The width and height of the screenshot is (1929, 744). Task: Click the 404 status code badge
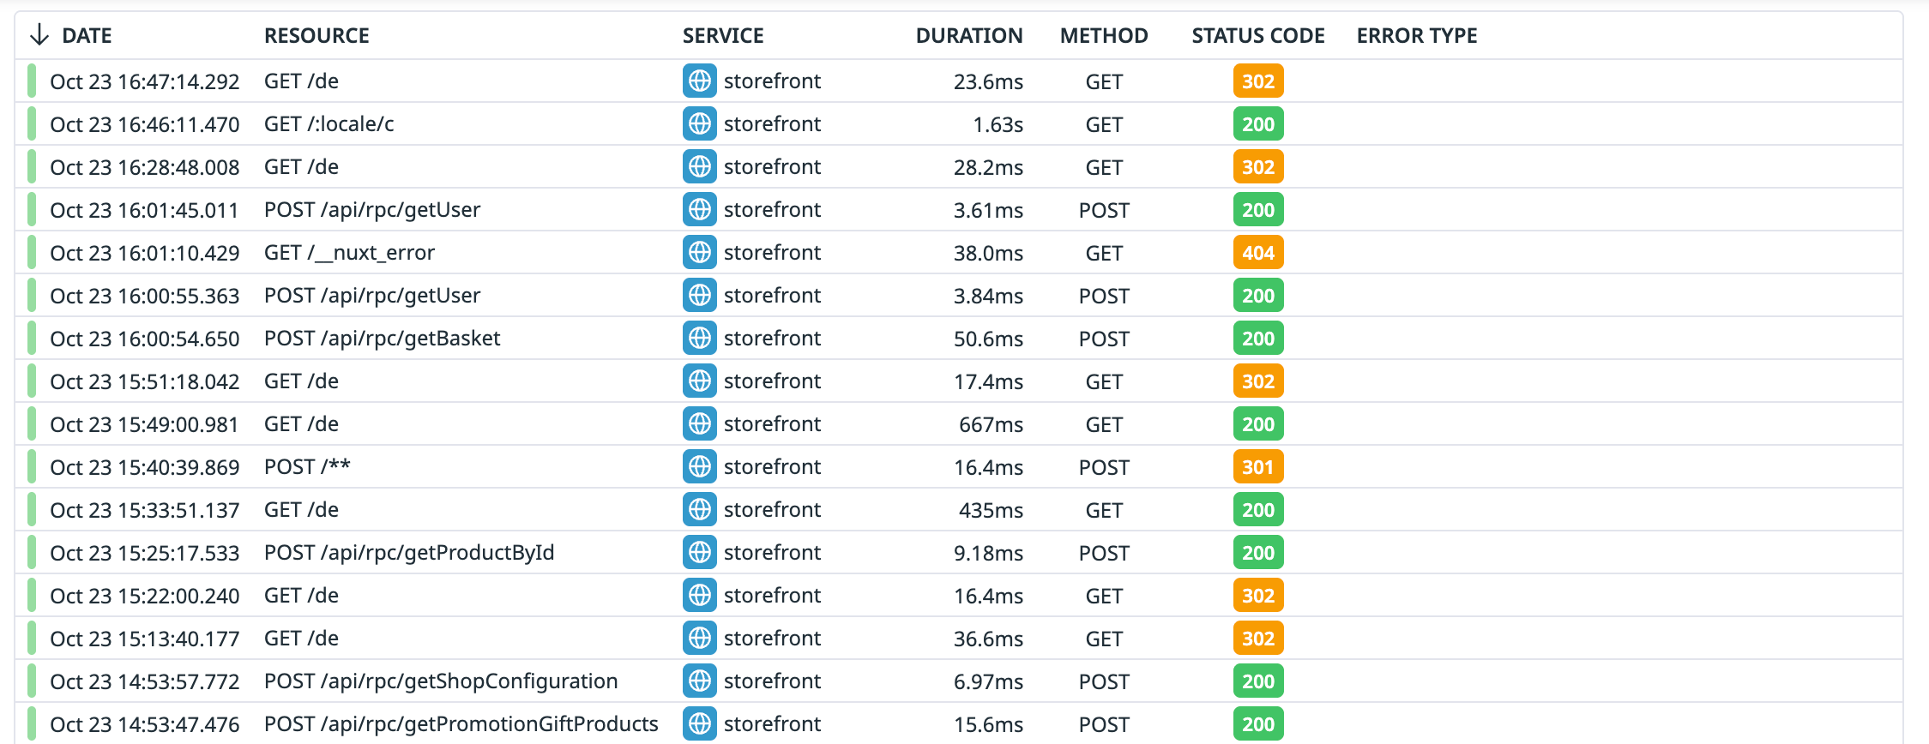[x=1257, y=253]
